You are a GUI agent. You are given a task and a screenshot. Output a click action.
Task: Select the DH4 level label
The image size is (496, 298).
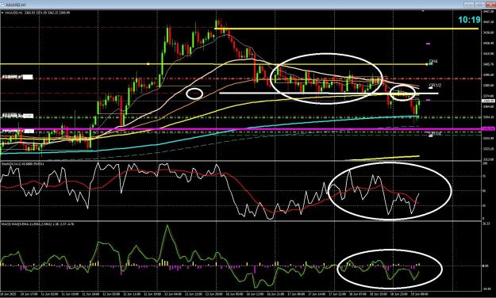[433, 61]
